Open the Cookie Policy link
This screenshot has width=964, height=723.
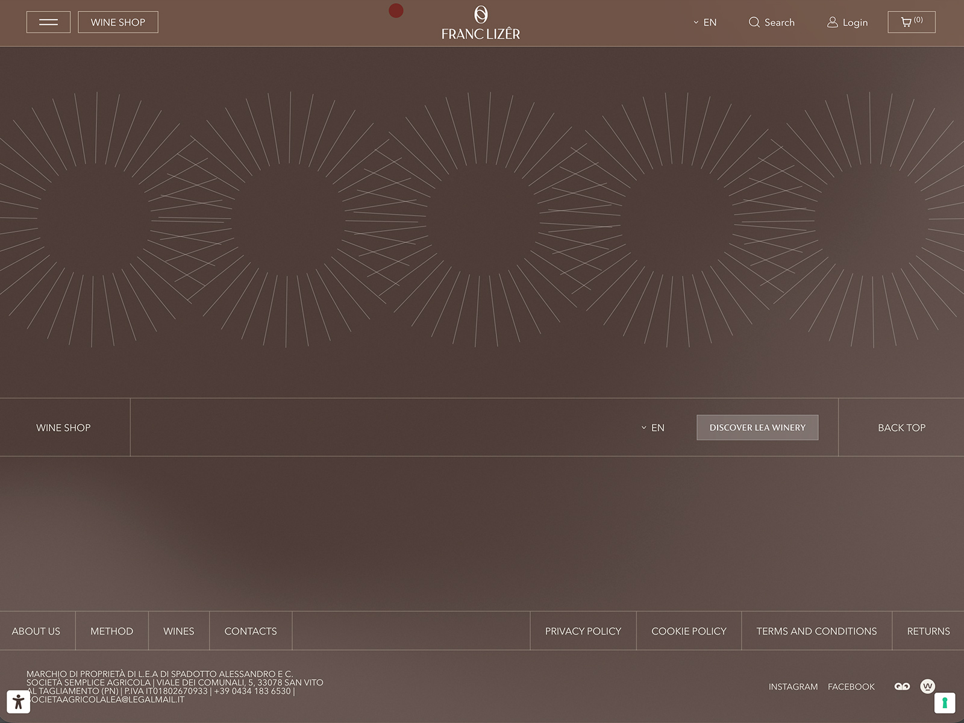[689, 631]
